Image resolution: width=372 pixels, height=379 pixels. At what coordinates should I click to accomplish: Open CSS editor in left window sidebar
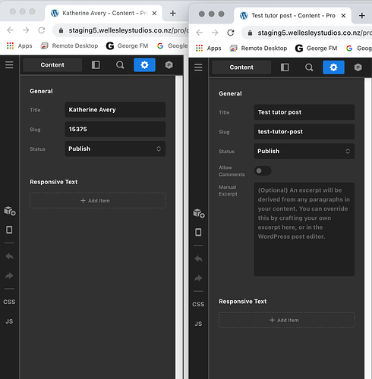[x=9, y=302]
